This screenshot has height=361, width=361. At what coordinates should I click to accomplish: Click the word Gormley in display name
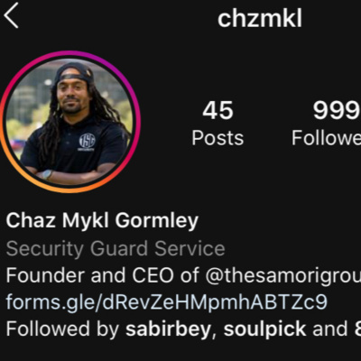(x=157, y=221)
